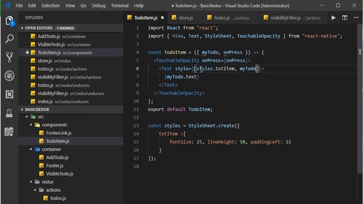This screenshot has height=204, width=363.
Task: Switch to the todos.js actions editor tab
Action: click(x=231, y=18)
